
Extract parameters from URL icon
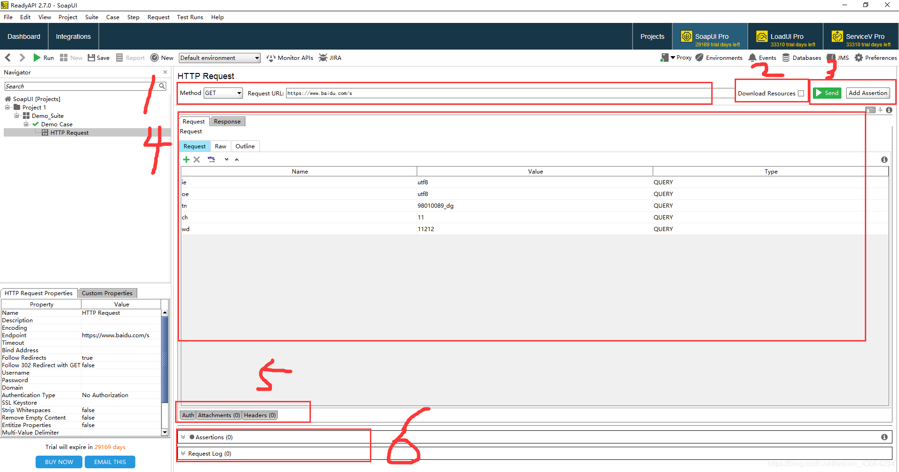coord(212,159)
